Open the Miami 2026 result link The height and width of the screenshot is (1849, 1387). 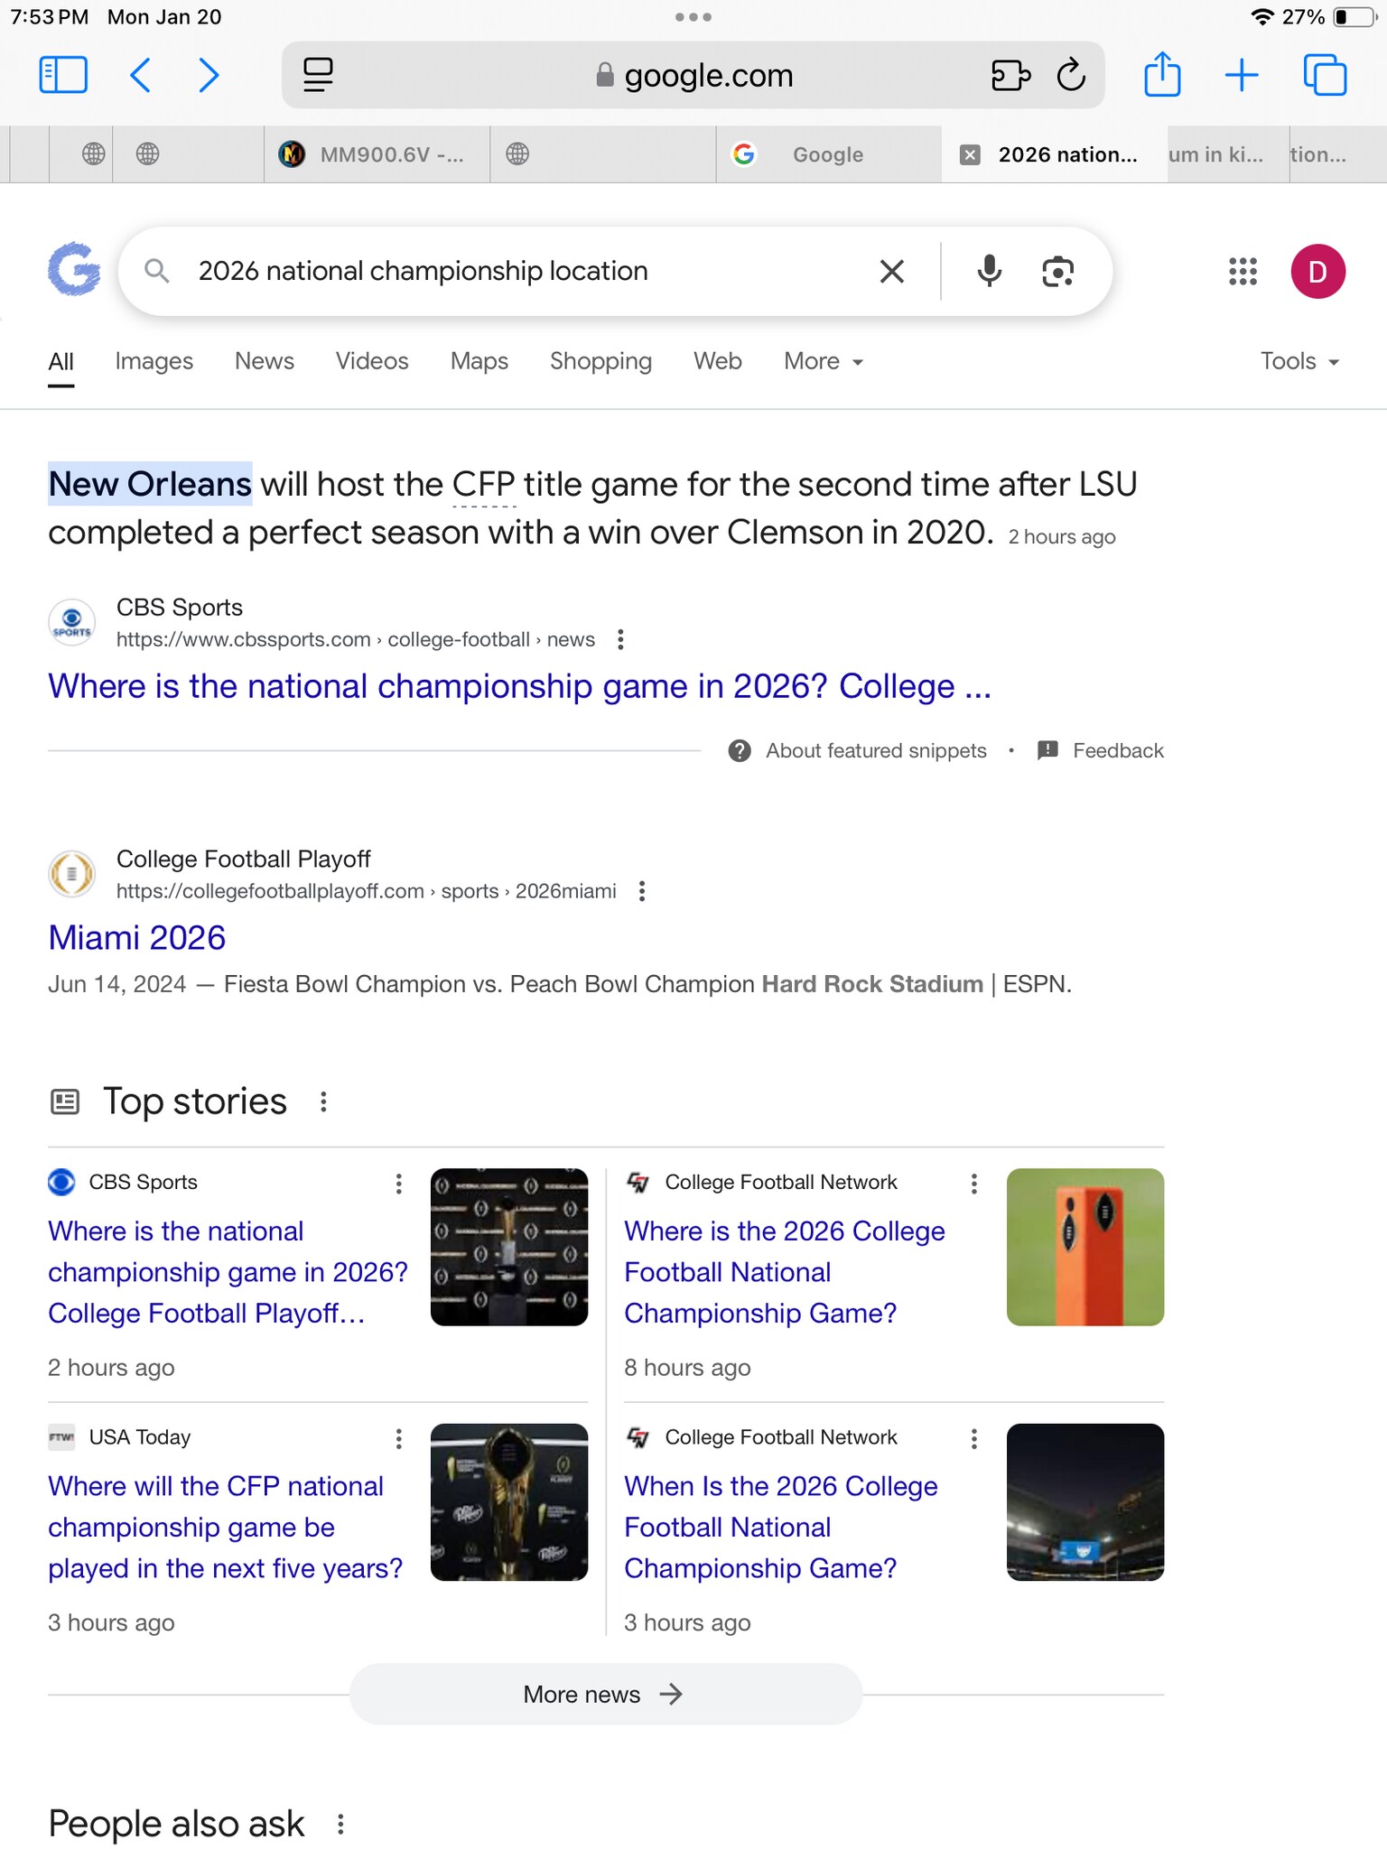[136, 938]
